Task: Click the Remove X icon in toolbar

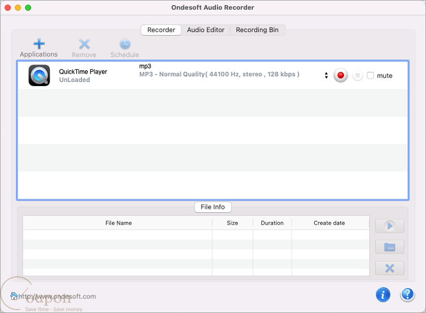Action: click(x=84, y=44)
